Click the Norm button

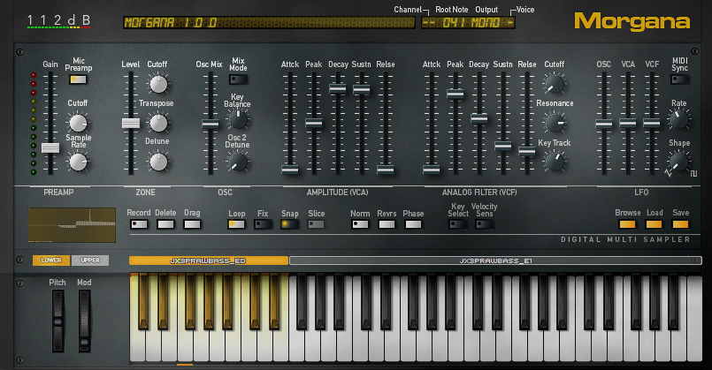tap(360, 224)
